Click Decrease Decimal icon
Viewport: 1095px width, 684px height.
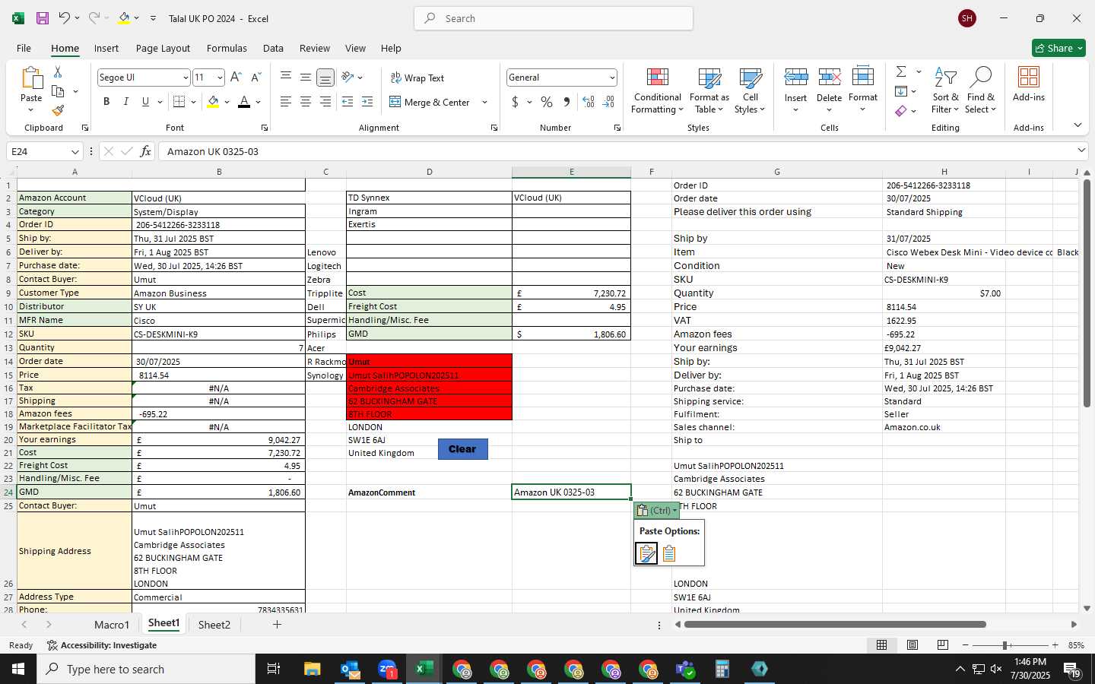[608, 102]
